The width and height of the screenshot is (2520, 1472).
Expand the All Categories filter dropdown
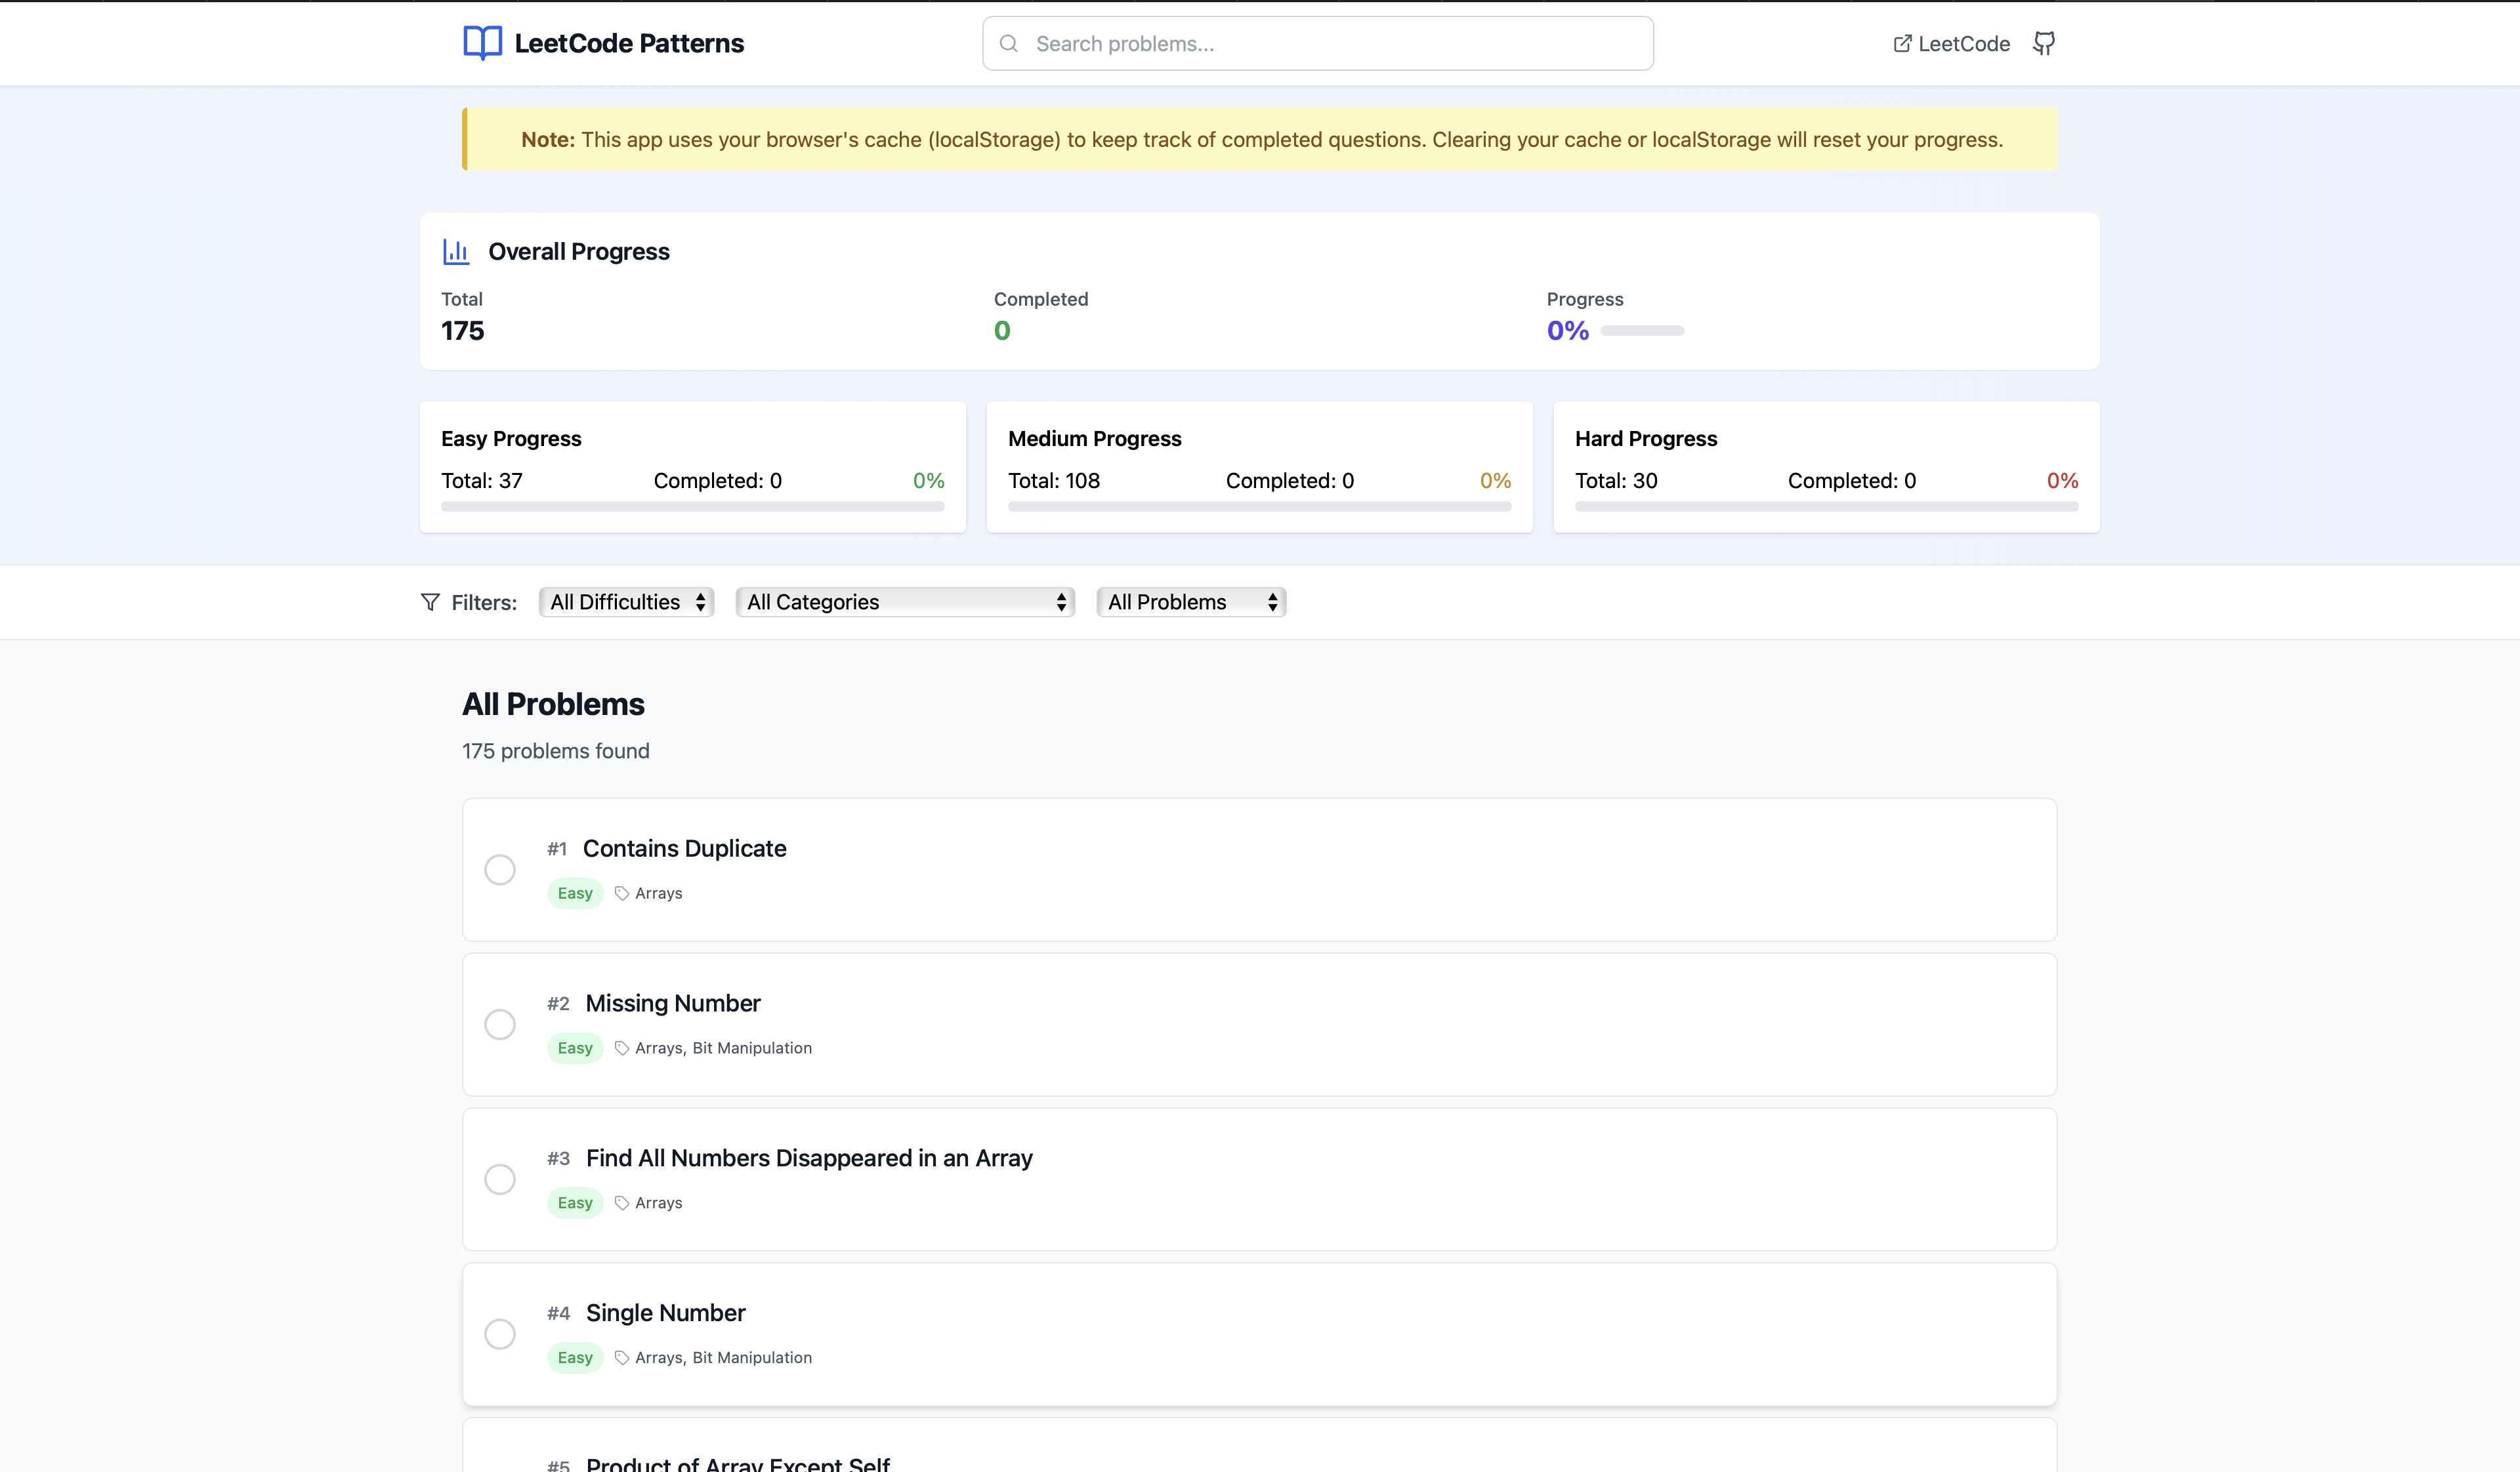click(x=905, y=603)
